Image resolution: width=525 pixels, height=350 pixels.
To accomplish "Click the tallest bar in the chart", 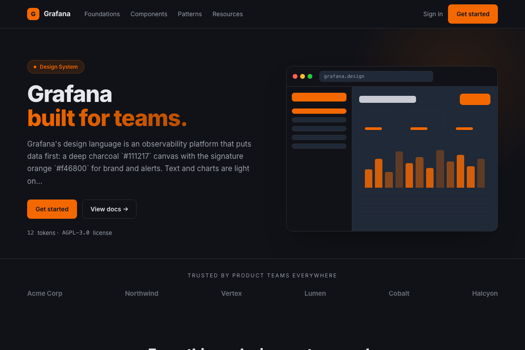I will point(440,169).
